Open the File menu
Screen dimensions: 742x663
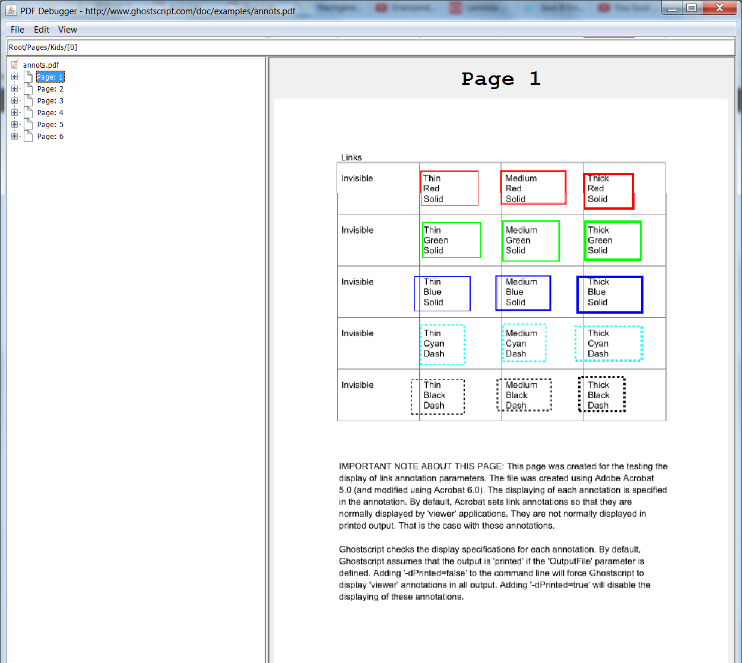[17, 30]
